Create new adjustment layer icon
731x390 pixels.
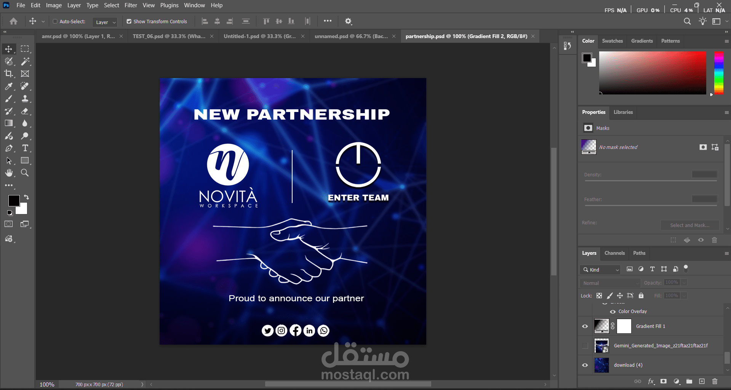pyautogui.click(x=677, y=381)
